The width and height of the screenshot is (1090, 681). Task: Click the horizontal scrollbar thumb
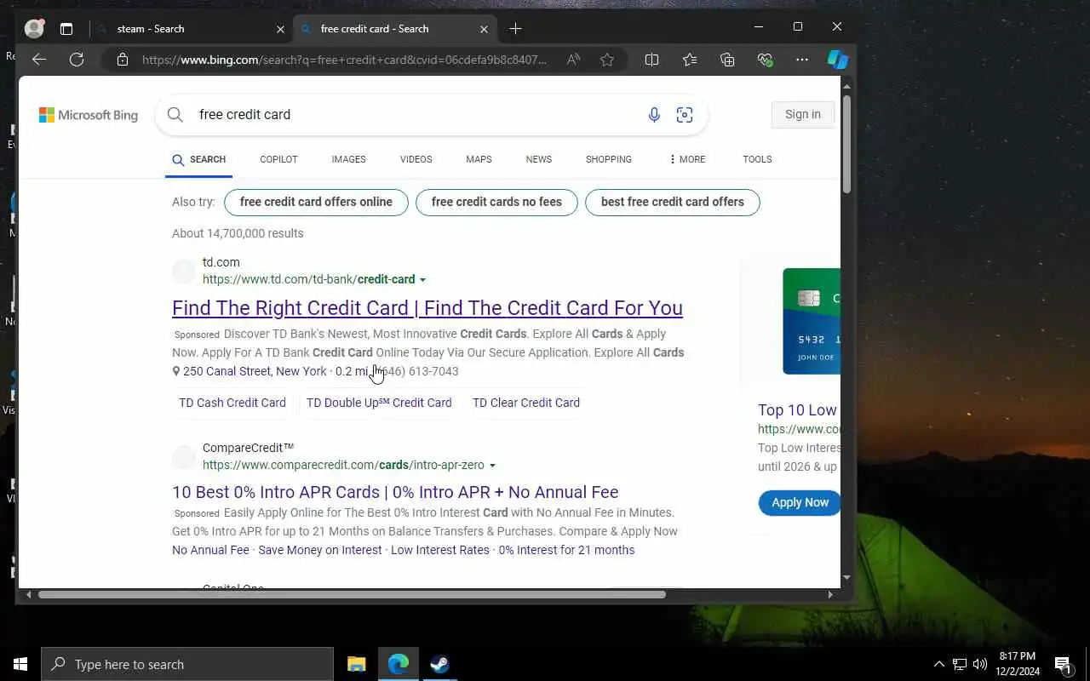[352, 594]
